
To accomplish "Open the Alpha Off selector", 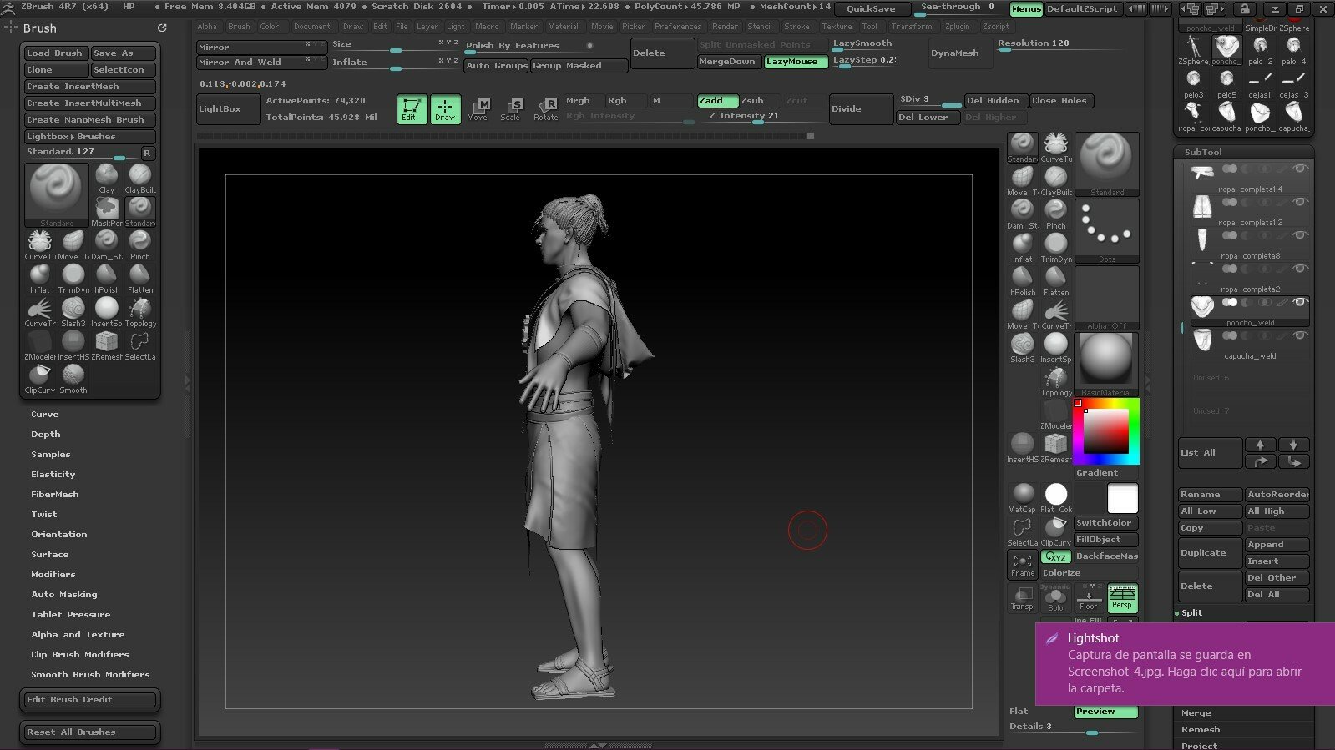I will point(1106,298).
